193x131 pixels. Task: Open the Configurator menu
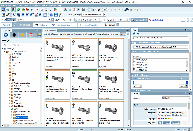coord(35,5)
